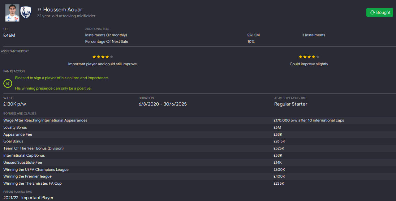This screenshot has width=396, height=201.
Task: Click the France rooster badge
Action: click(x=26, y=13)
